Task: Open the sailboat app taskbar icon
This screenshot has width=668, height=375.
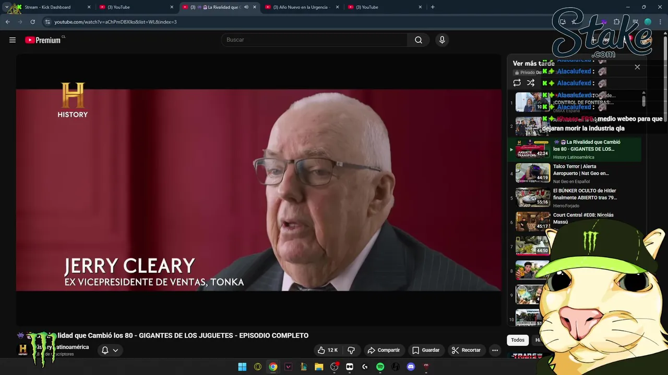Action: (x=303, y=367)
